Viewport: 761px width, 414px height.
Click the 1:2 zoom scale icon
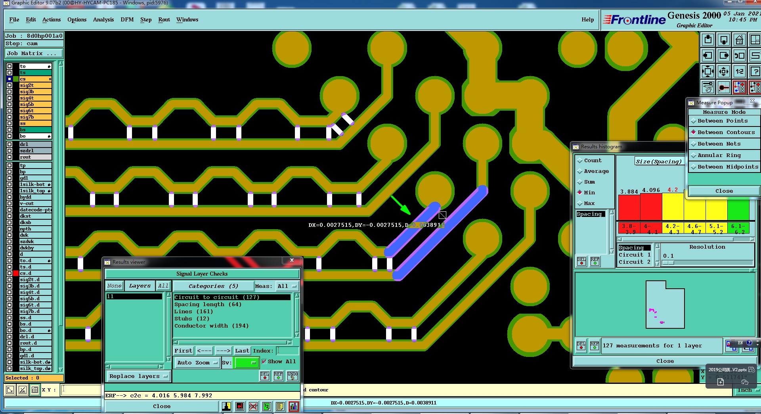(740, 71)
